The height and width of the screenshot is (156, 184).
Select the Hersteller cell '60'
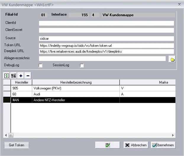click(22, 94)
